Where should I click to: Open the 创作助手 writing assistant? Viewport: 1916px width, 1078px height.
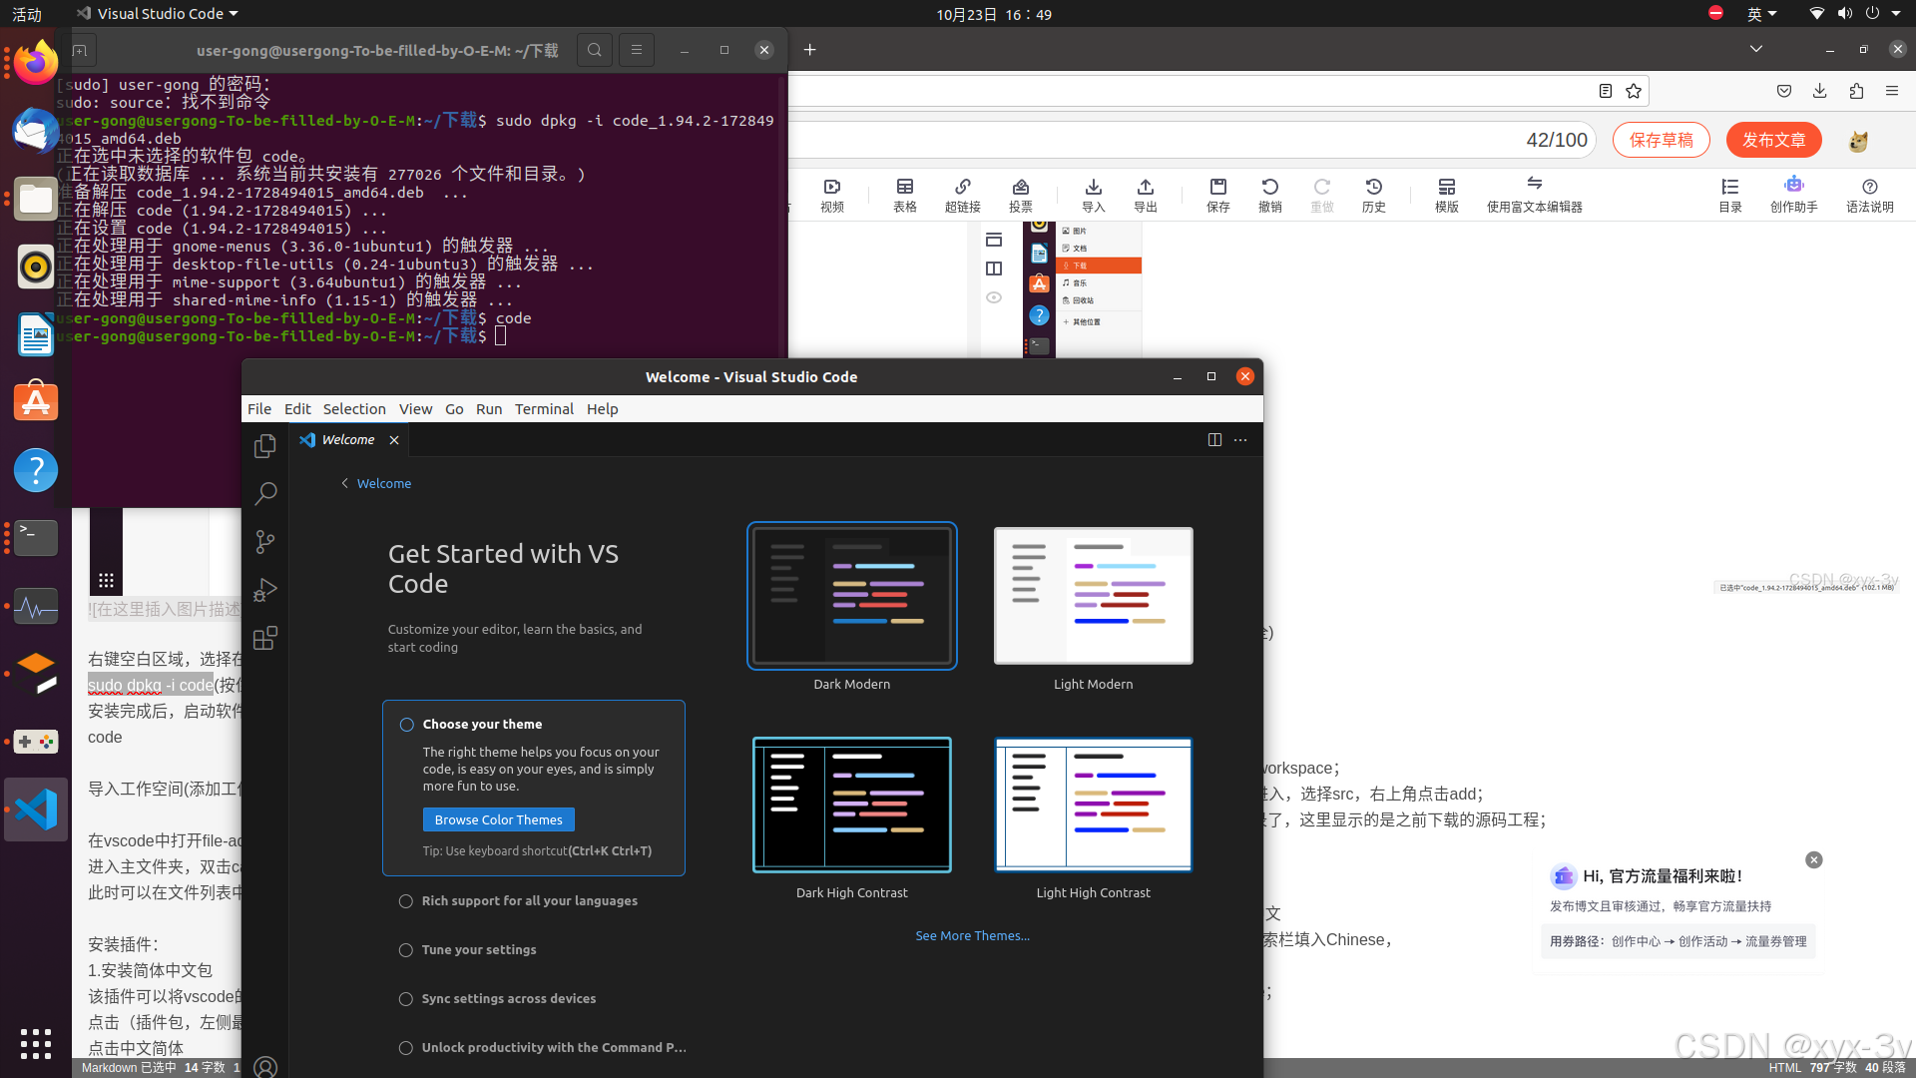(x=1794, y=195)
